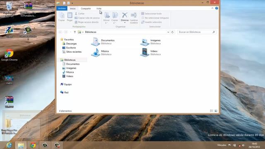Refresh the Bibliotecas folder view

pyautogui.click(x=172, y=32)
